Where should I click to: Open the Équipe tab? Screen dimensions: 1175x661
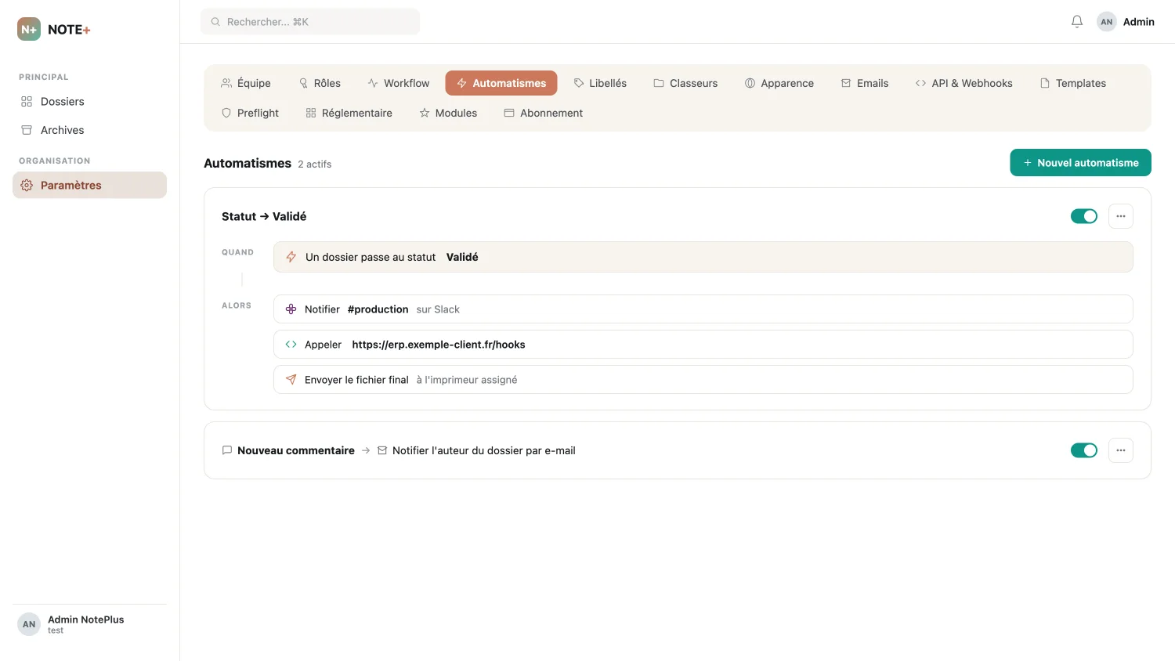coord(246,83)
